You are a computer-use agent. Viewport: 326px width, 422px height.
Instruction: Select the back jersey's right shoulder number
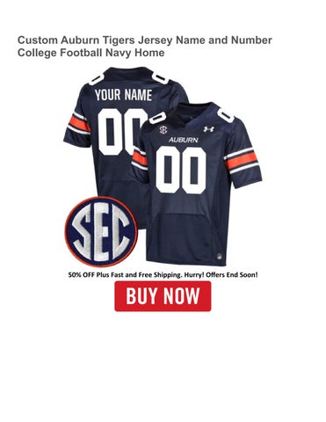point(160,78)
